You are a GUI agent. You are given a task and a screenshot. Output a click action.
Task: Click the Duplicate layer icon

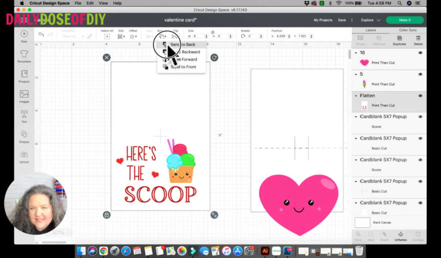click(x=399, y=38)
